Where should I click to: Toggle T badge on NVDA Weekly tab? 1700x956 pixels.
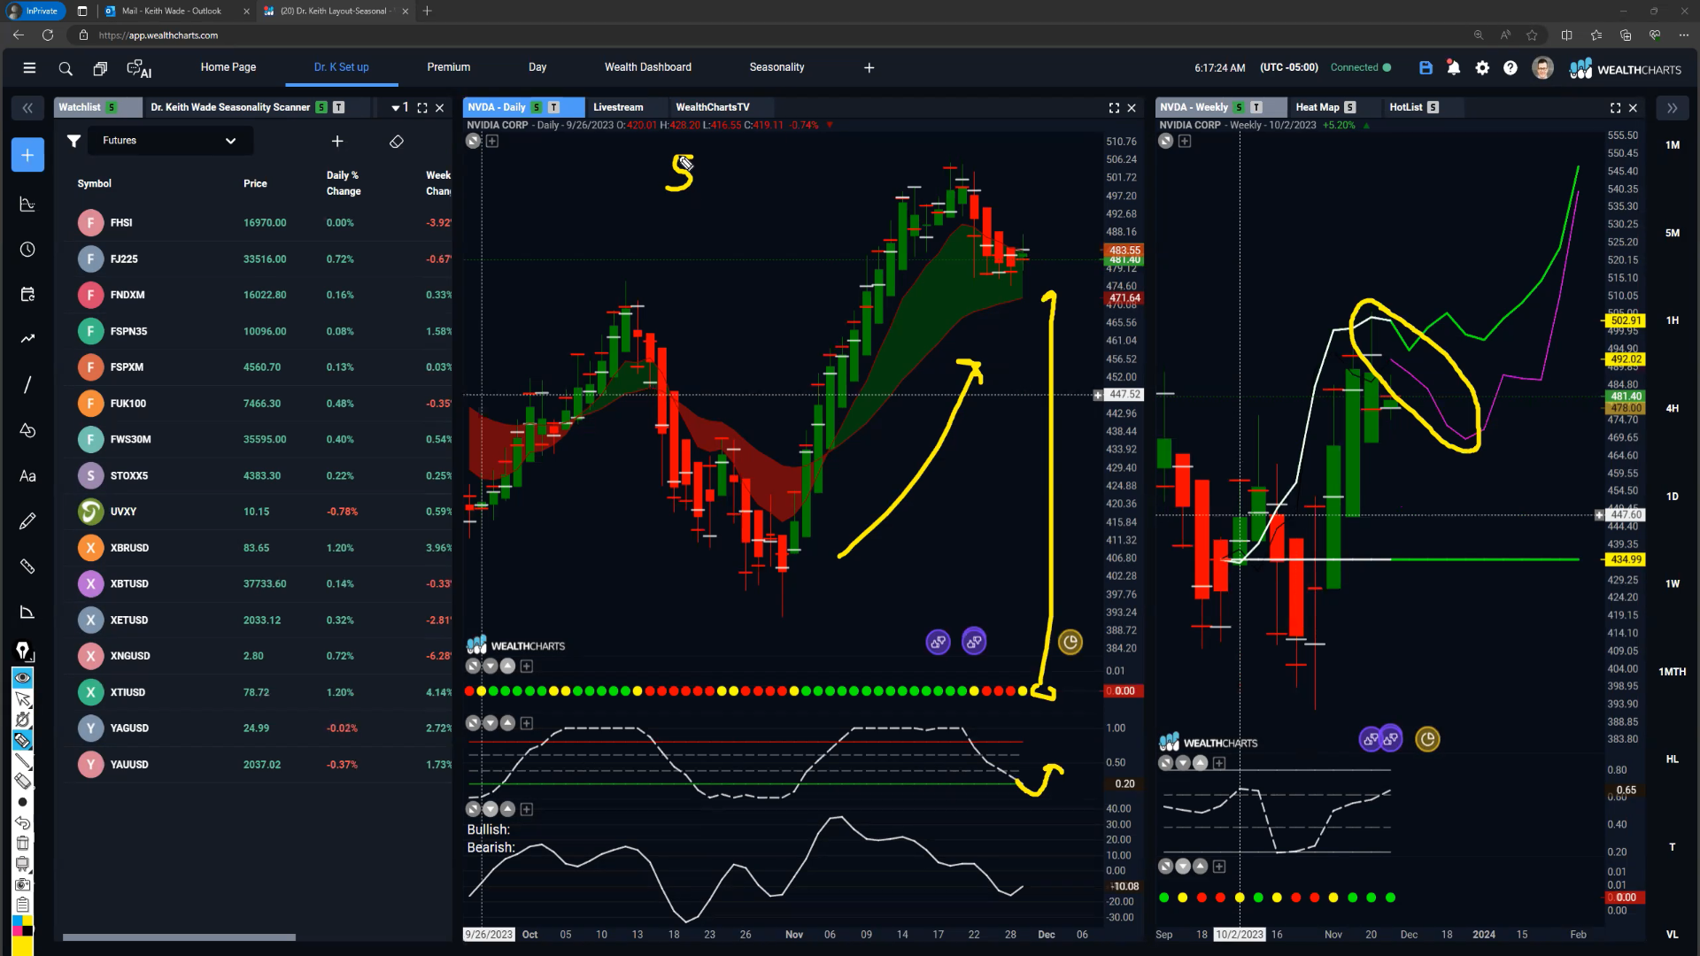(1256, 107)
